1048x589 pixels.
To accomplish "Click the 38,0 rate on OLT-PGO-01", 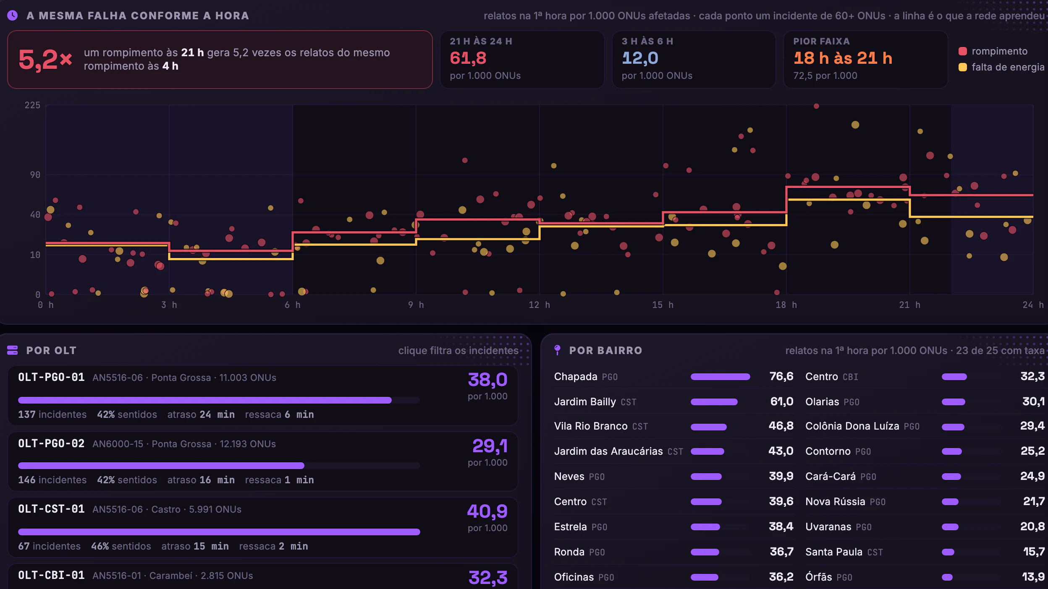I will click(487, 380).
